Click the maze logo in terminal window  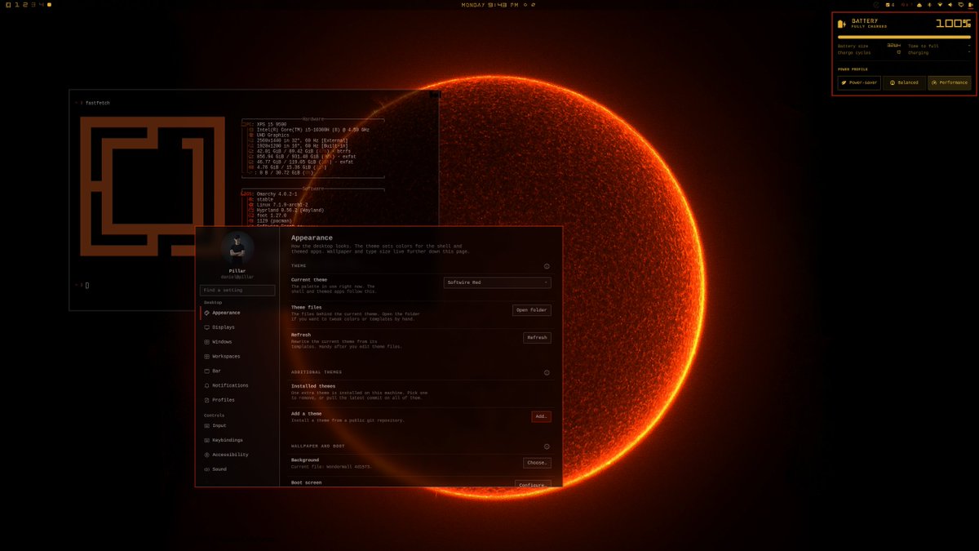coord(153,186)
